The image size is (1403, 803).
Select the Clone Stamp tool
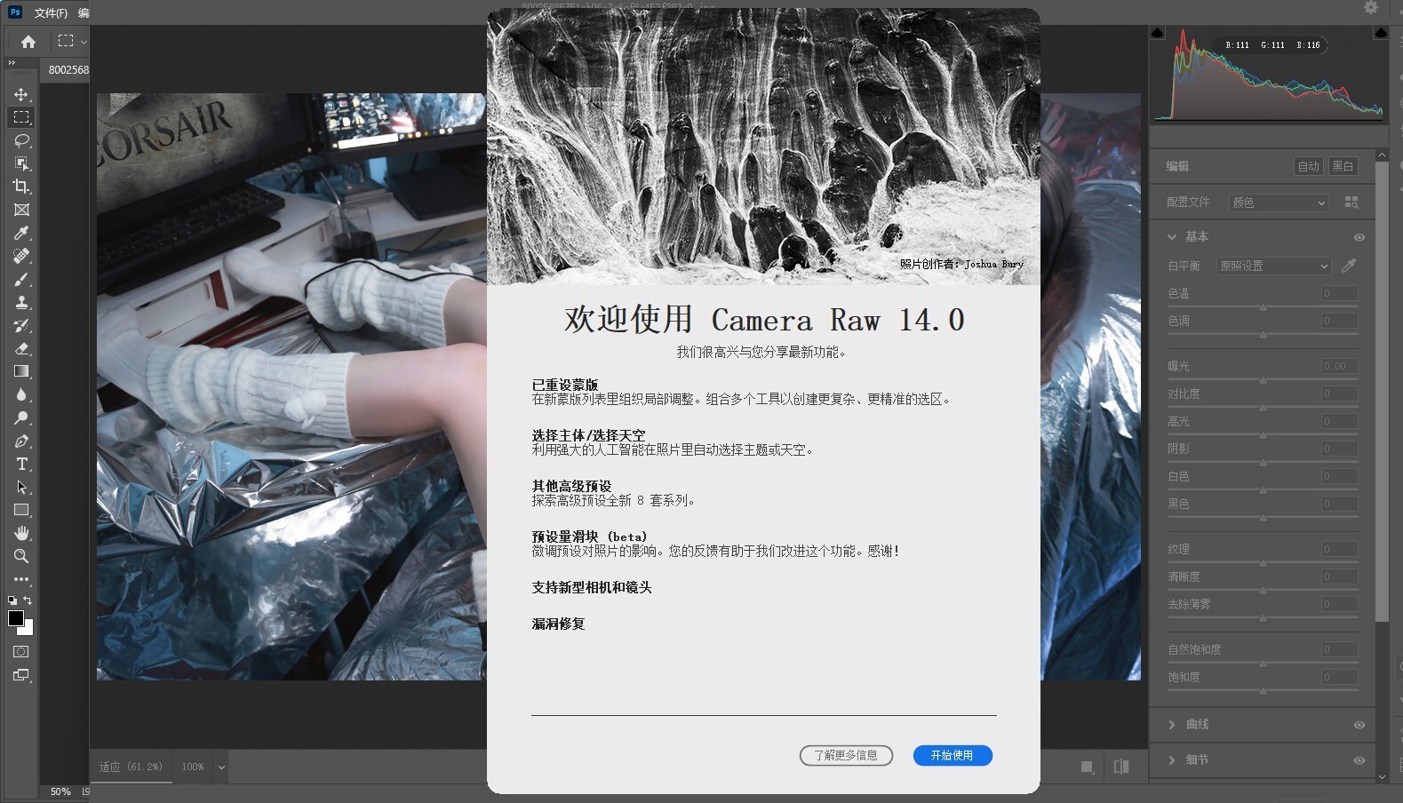[21, 302]
